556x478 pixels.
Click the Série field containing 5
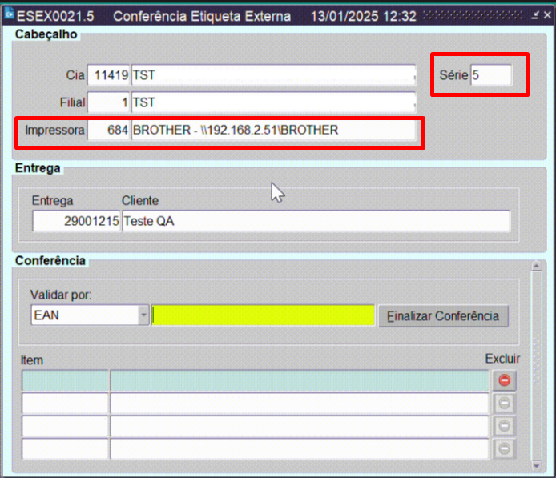coord(490,75)
